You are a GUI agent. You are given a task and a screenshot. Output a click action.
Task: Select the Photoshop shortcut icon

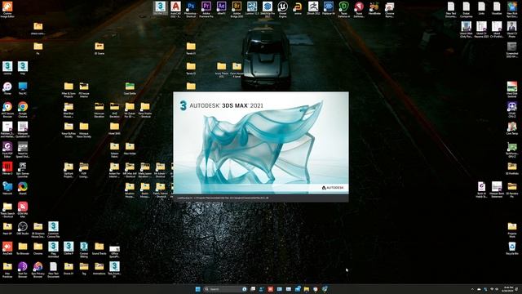pos(191,9)
